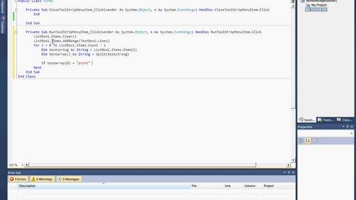
Task: Open Error List window position dropdown
Action: [x=284, y=173]
